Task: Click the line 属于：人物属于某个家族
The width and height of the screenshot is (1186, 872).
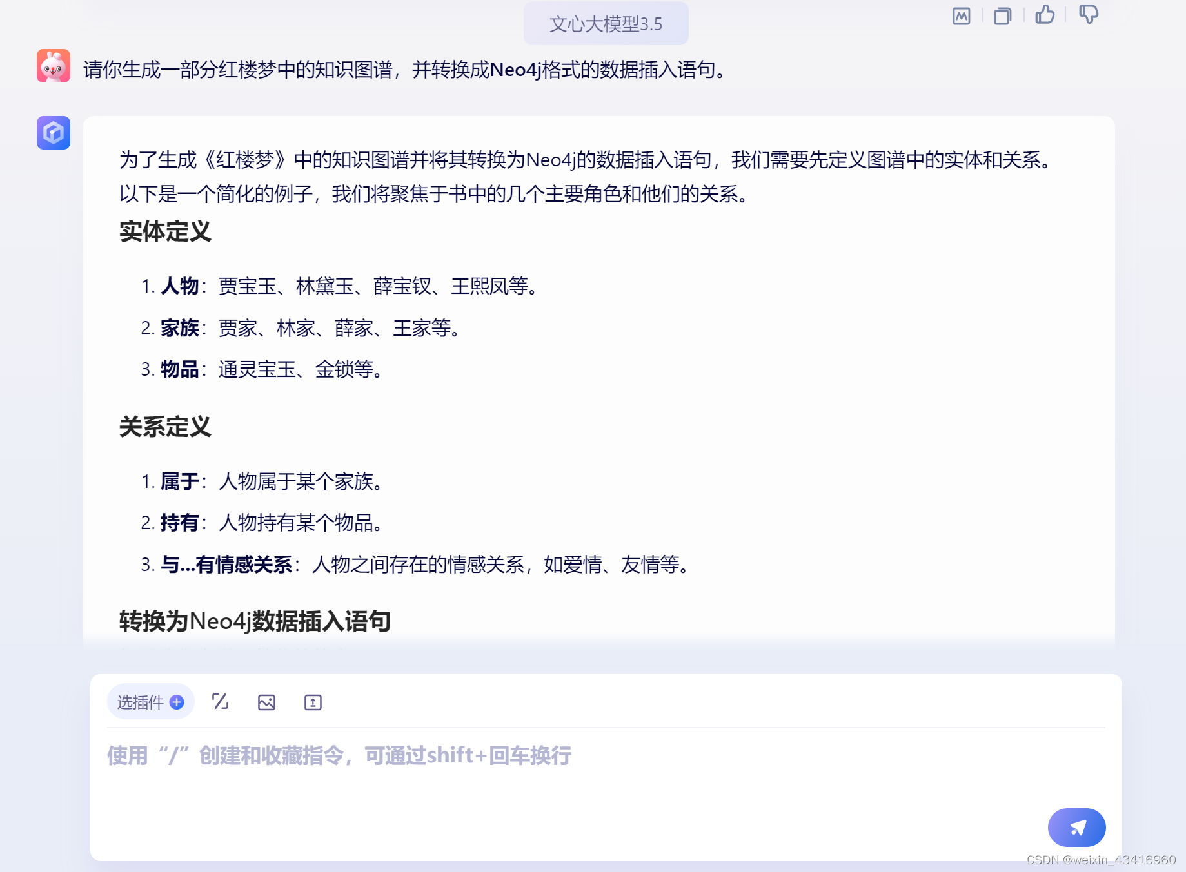Action: point(262,481)
